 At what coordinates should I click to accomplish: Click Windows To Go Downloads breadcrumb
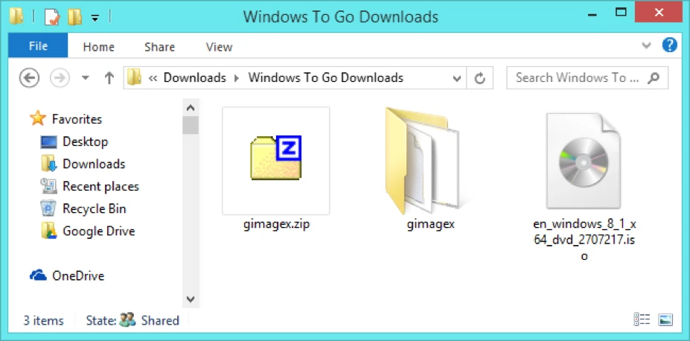tap(325, 78)
